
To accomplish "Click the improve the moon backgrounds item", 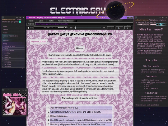I will click(x=153, y=70).
